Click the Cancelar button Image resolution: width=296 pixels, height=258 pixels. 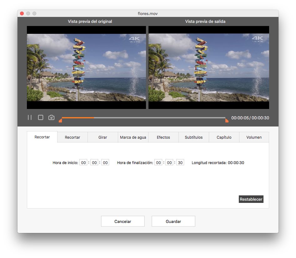pyautogui.click(x=123, y=221)
